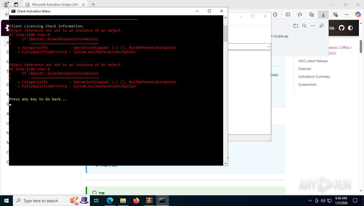364x206 pixels.
Task: Open downloads folder icon in Downloads panel
Action: pyautogui.click(x=296, y=26)
